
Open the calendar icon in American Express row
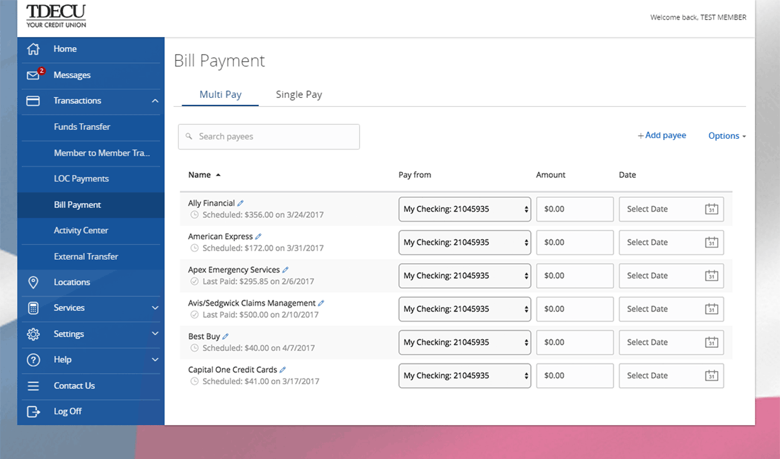(x=711, y=242)
